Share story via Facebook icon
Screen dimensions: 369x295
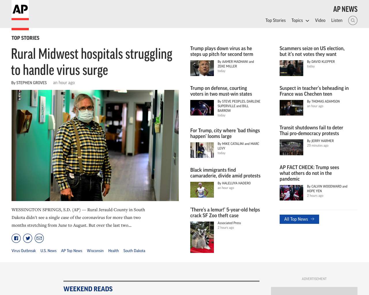click(16, 238)
